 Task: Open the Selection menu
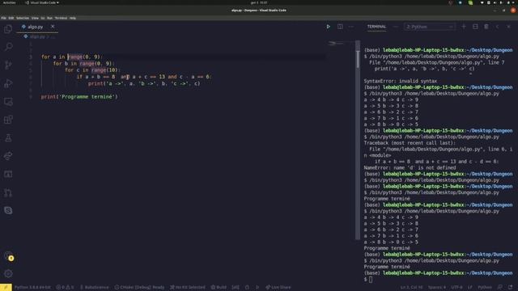[x=23, y=18]
